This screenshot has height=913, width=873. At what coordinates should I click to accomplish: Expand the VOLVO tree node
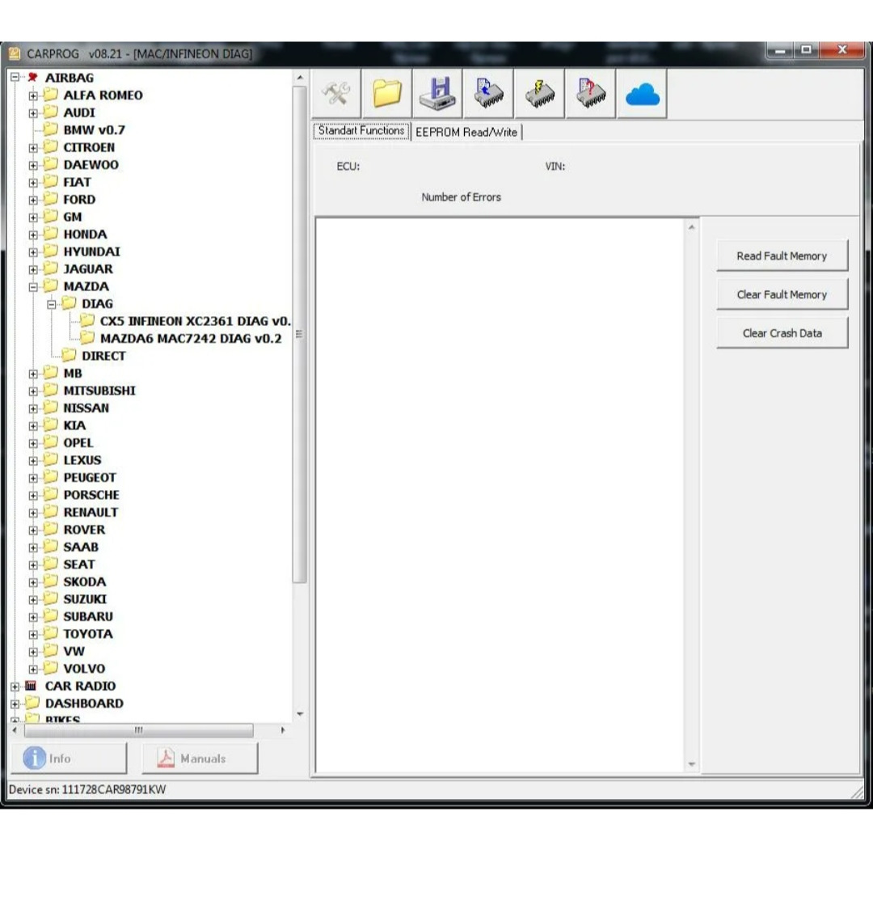33,670
